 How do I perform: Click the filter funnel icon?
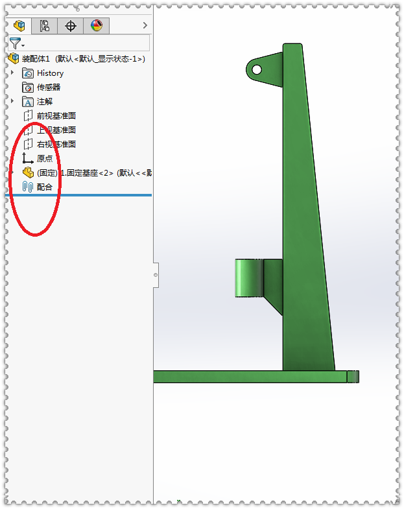[16, 43]
